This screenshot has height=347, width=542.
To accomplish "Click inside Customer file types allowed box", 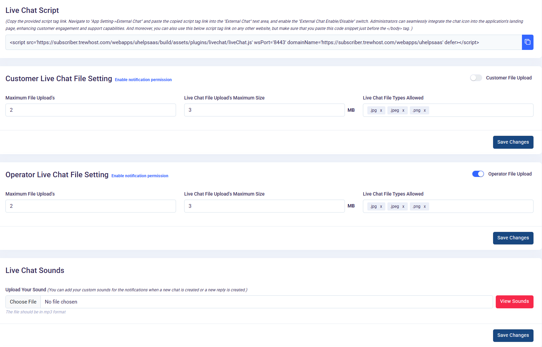I will point(479,110).
